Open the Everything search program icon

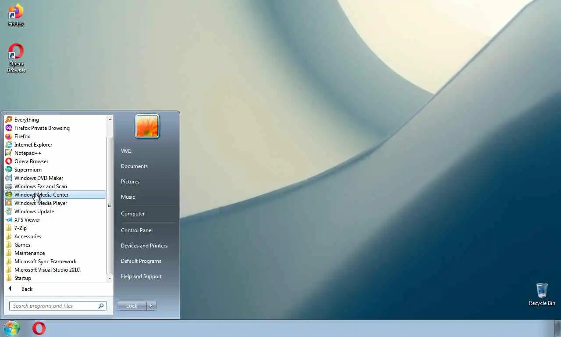point(9,119)
